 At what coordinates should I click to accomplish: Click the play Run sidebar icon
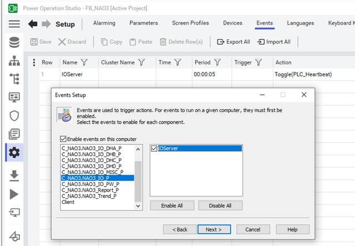pos(14,194)
